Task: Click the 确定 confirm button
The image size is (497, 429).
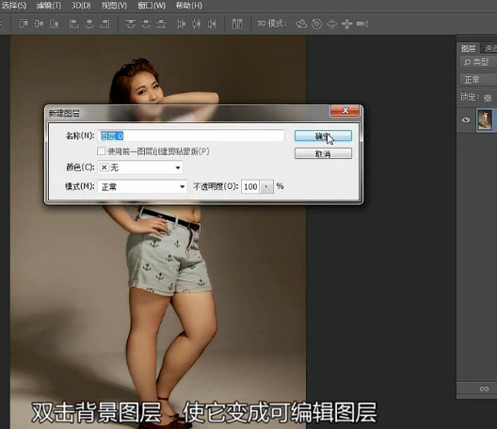Action: pyautogui.click(x=323, y=135)
